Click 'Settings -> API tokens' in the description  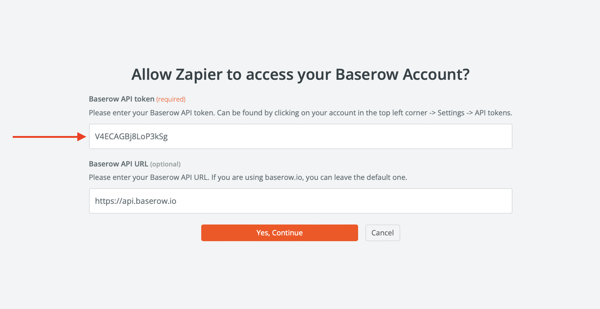tap(475, 113)
